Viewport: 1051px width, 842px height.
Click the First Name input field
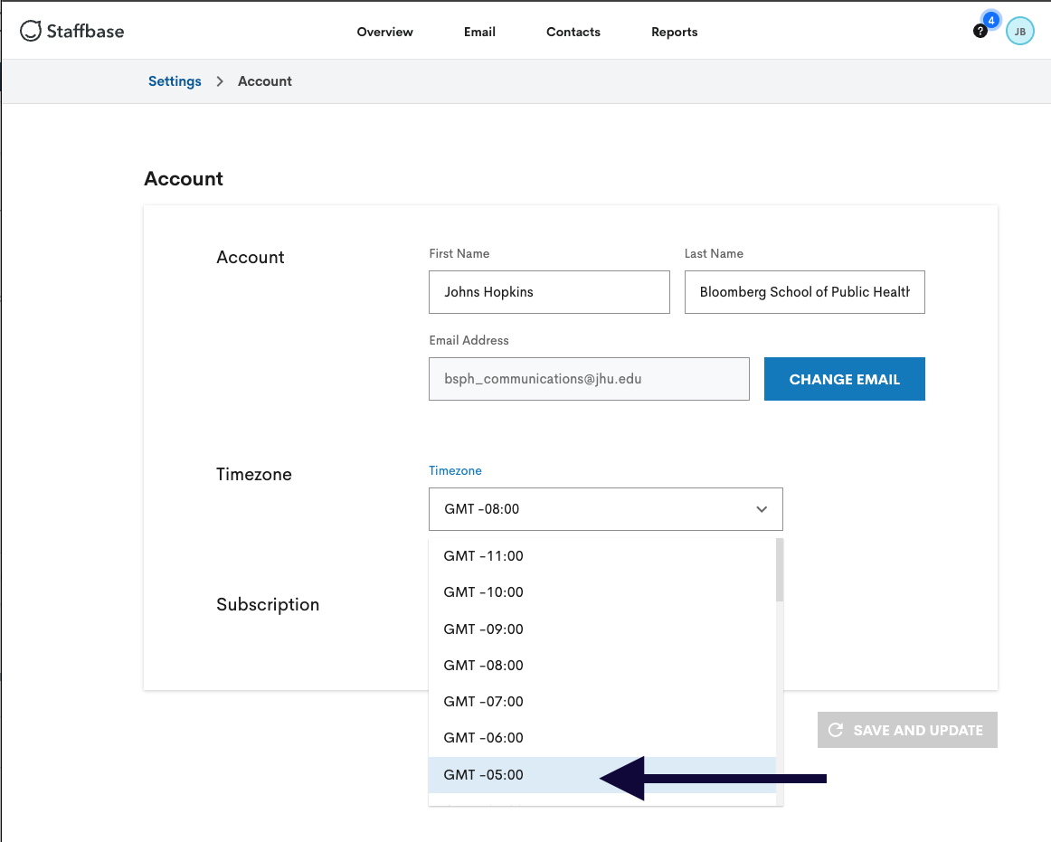[x=549, y=291]
